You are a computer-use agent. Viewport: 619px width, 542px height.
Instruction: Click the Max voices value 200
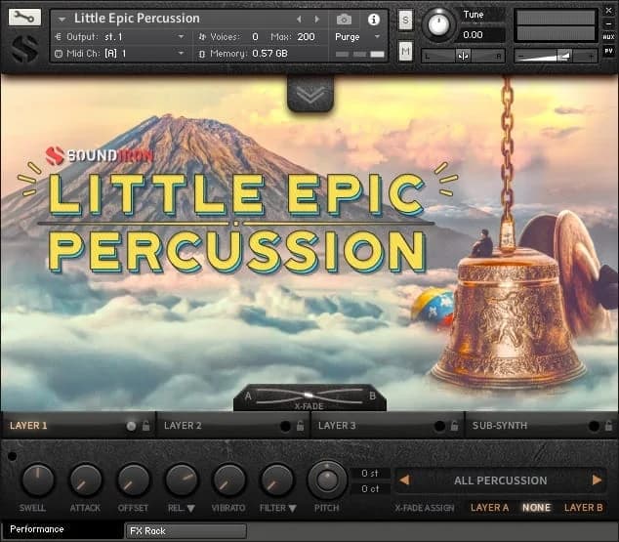point(306,37)
